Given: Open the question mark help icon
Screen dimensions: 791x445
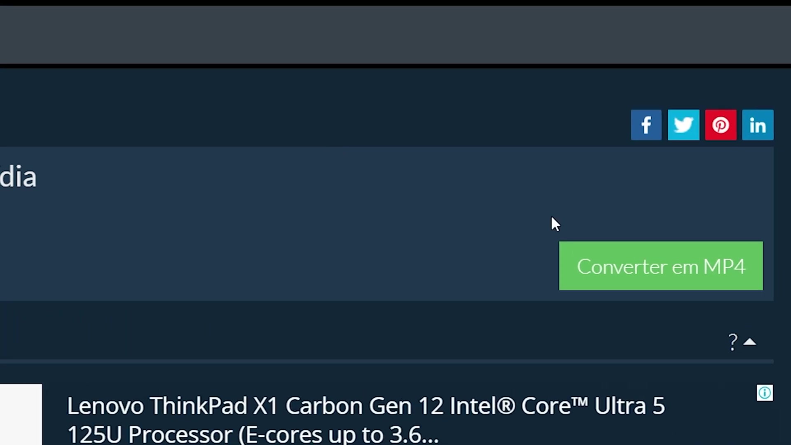Looking at the screenshot, I should tap(732, 342).
